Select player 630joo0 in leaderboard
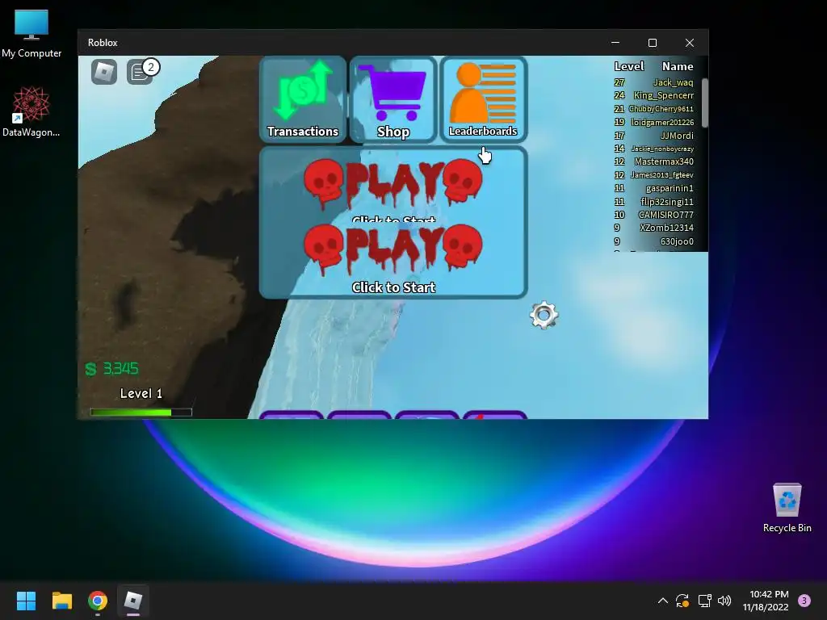827x620 pixels. [654, 241]
